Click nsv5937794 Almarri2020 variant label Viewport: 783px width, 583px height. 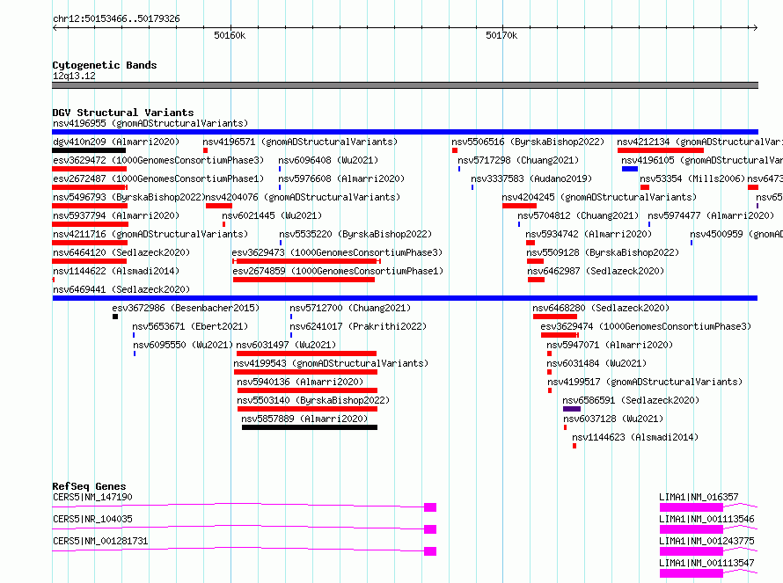(x=116, y=215)
